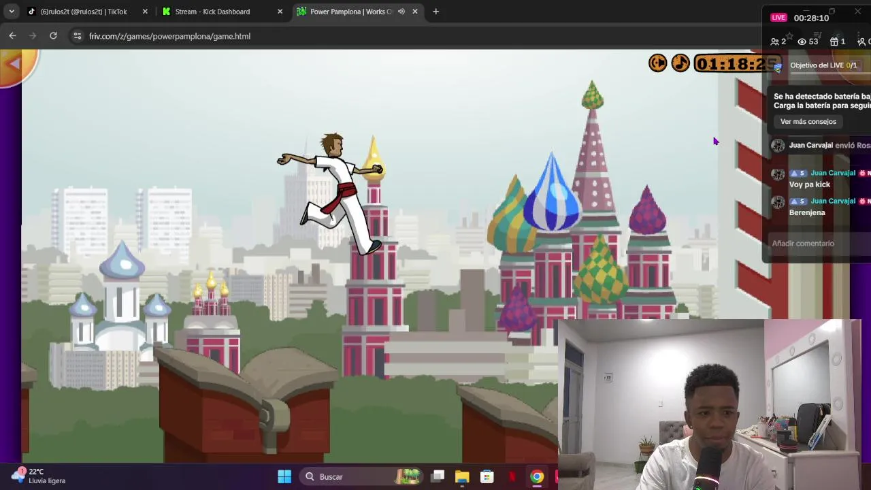Viewport: 871px width, 490px height.
Task: Select the Power Pamplona tab
Action: pos(350,12)
